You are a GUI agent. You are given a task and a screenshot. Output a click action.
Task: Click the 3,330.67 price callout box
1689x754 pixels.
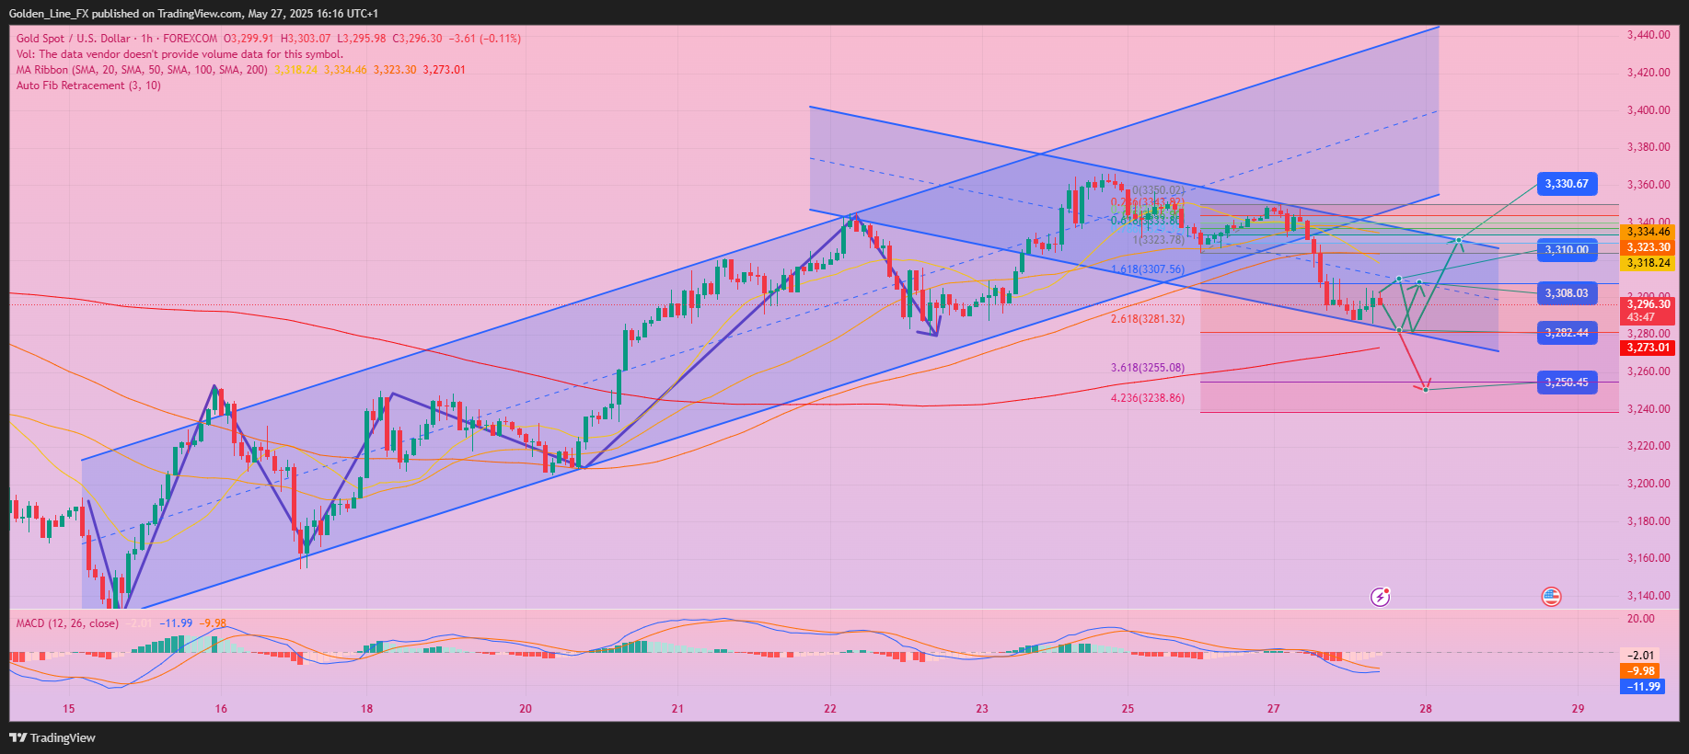(1567, 184)
